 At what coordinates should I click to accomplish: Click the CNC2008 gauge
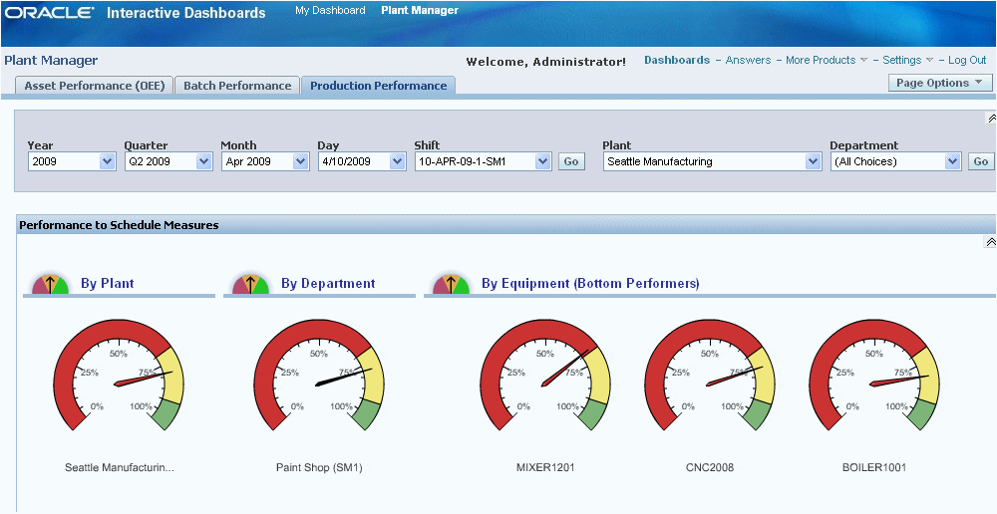pos(710,376)
